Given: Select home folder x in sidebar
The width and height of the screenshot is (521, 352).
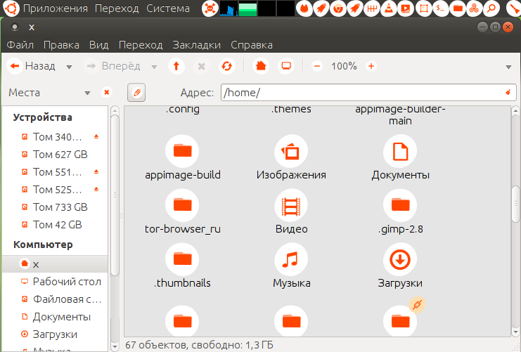Looking at the screenshot, I should pyautogui.click(x=55, y=264).
